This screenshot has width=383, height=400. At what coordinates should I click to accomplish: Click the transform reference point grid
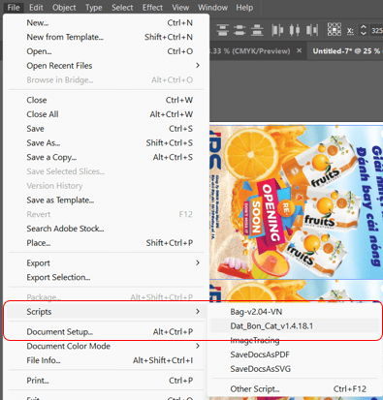335,29
